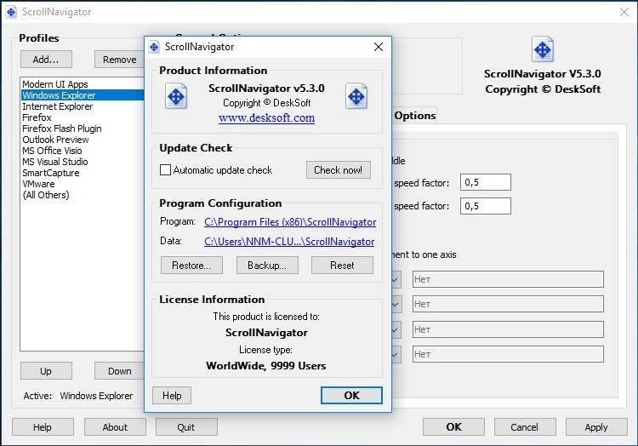Close the About ScrollNavigator dialog
638x446 pixels.
pos(379,47)
